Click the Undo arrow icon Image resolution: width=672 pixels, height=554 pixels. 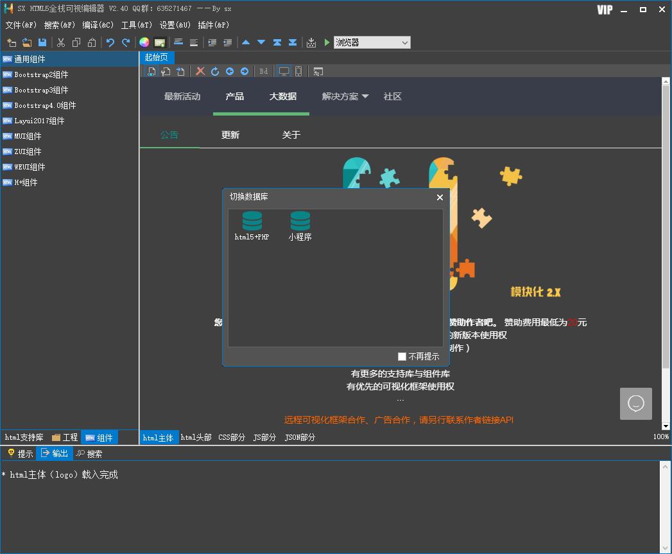tap(110, 42)
